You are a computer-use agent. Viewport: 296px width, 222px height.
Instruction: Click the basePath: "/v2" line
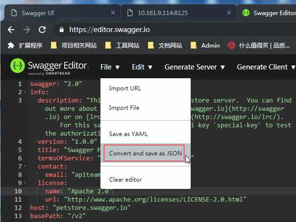click(58, 216)
